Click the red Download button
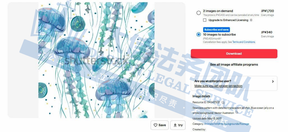The image size is (288, 132). [234, 54]
